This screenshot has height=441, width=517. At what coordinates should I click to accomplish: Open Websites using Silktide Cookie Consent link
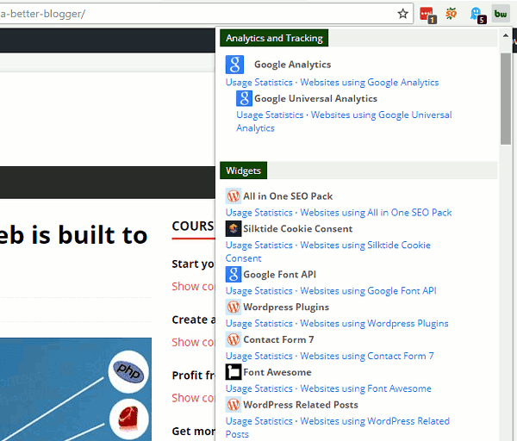pyautogui.click(x=328, y=252)
